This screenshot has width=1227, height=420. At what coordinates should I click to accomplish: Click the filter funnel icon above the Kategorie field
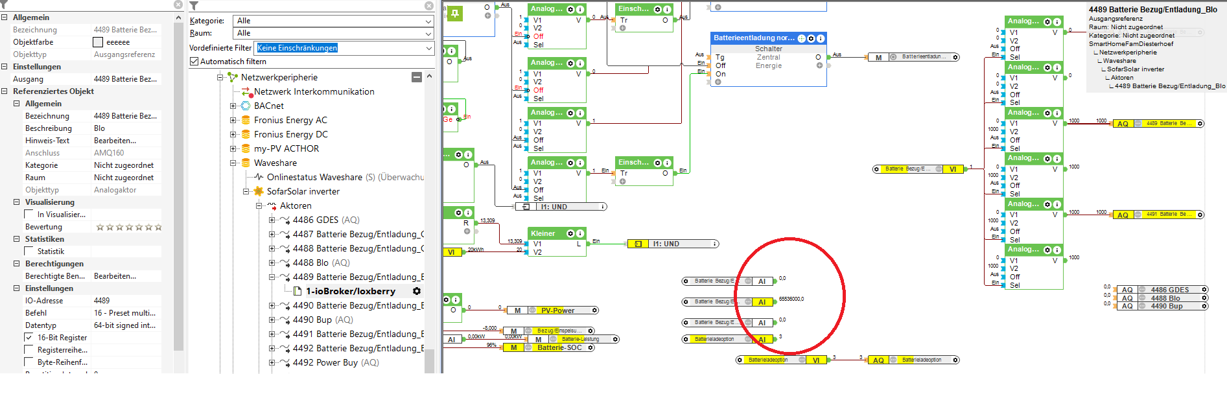[x=194, y=6]
